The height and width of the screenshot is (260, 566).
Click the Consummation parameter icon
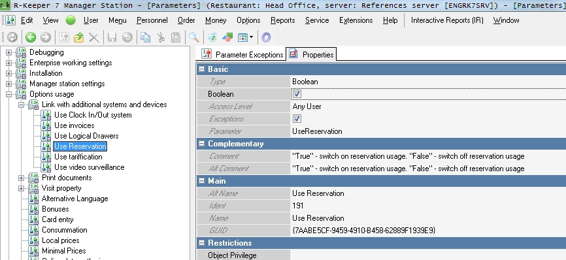33,230
